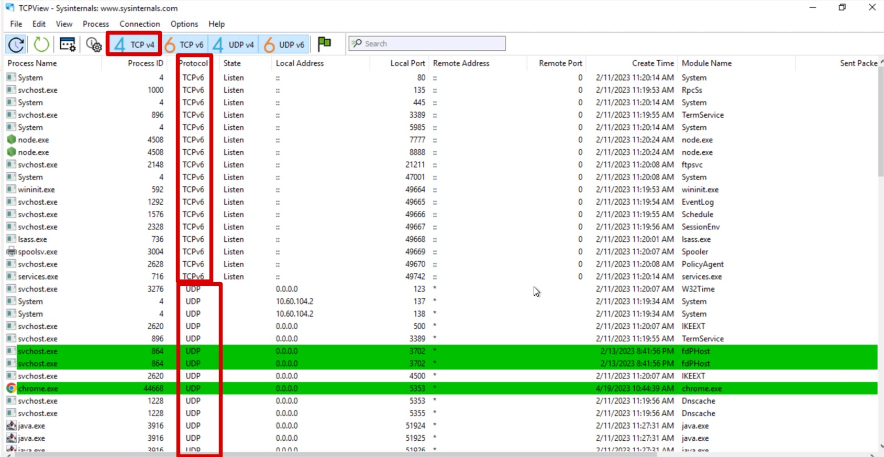The image size is (884, 457).
Task: Click the process settings gear icon
Action: click(94, 44)
